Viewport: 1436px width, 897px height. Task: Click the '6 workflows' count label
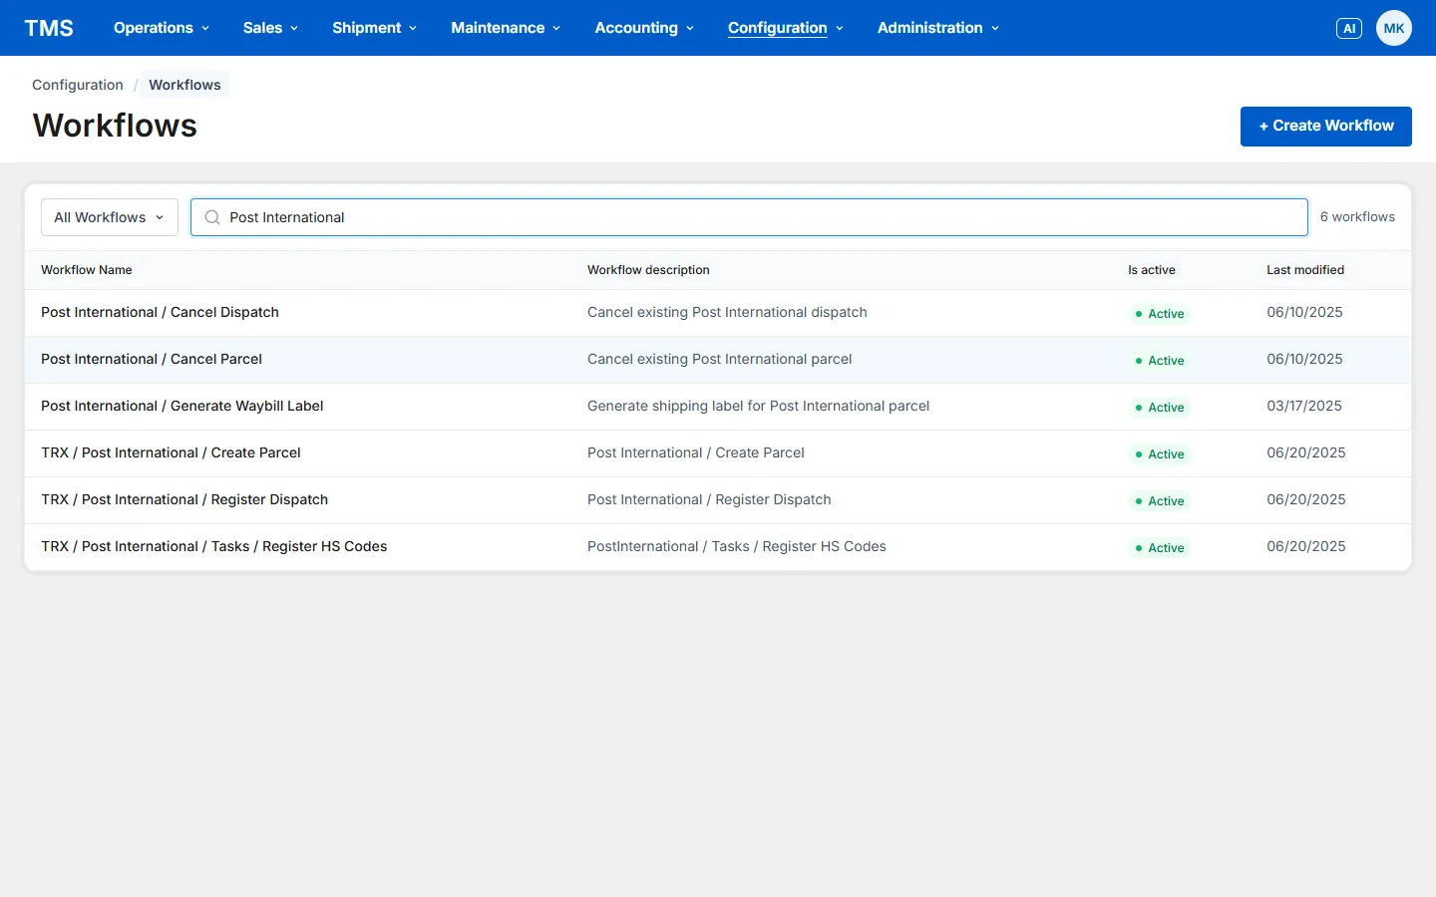coord(1357,217)
